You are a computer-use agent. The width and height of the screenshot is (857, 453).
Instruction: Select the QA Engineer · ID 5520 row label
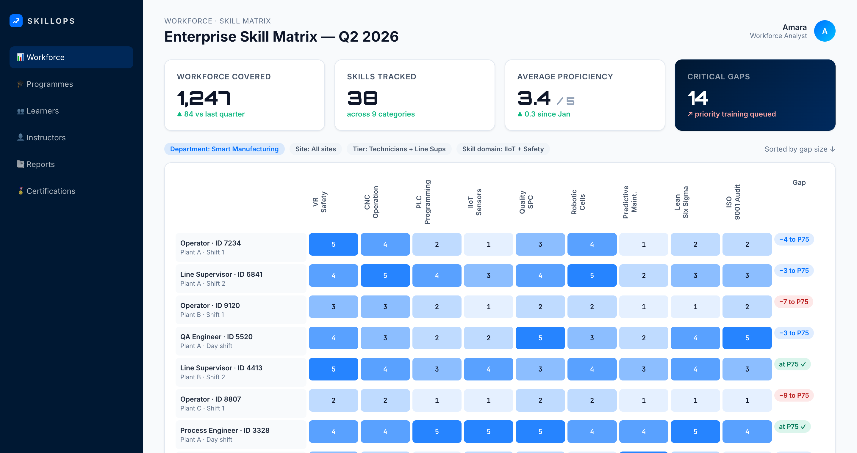coord(241,341)
